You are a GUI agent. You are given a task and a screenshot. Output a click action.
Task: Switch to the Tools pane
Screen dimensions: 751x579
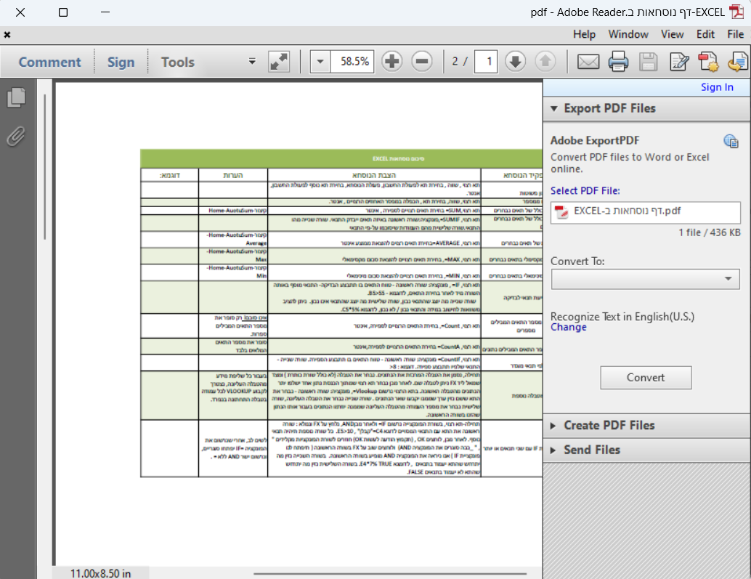click(178, 62)
